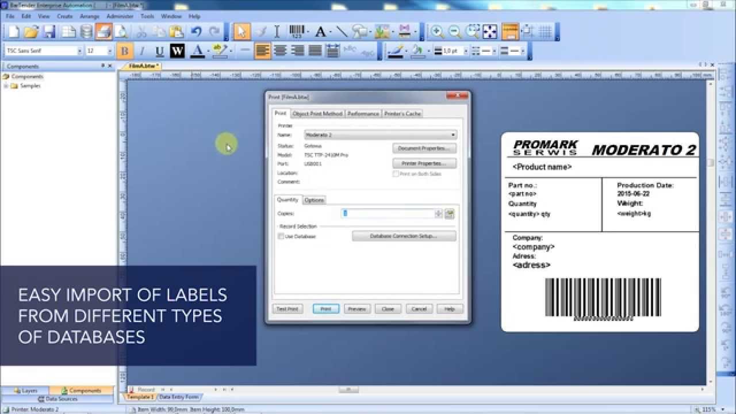Toggle white-on-black W text
The image size is (736, 414).
pos(177,51)
